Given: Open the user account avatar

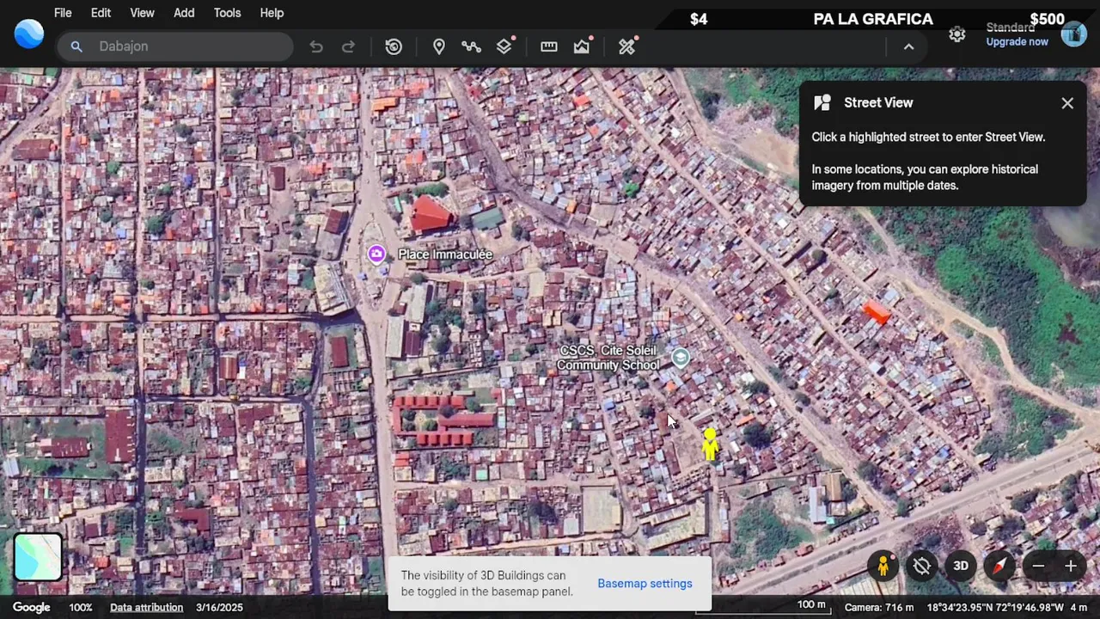Looking at the screenshot, I should click(x=1073, y=34).
